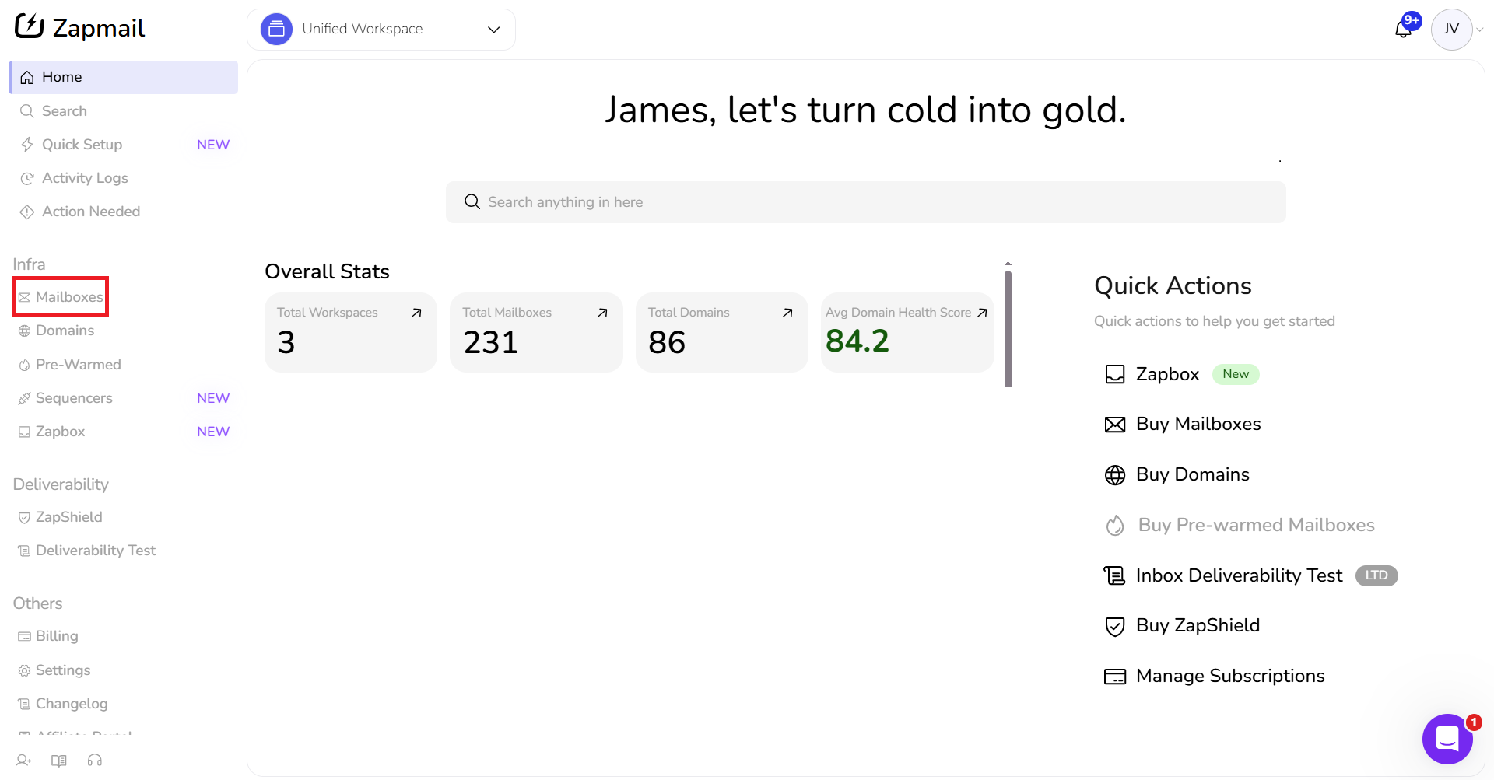The height and width of the screenshot is (780, 1494).
Task: Open Mailboxes in the sidebar
Action: pos(68,297)
